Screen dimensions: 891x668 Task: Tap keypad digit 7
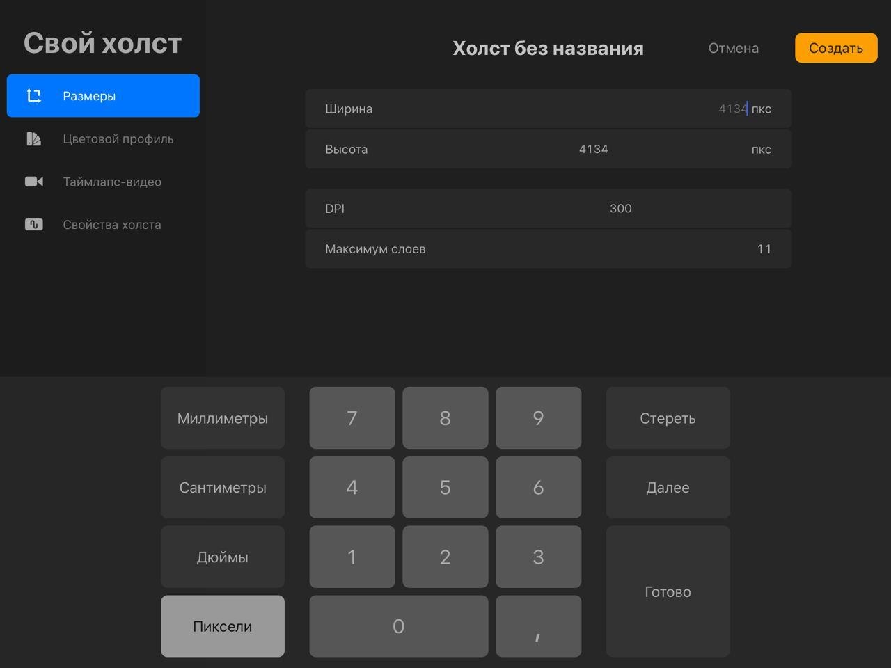[352, 418]
